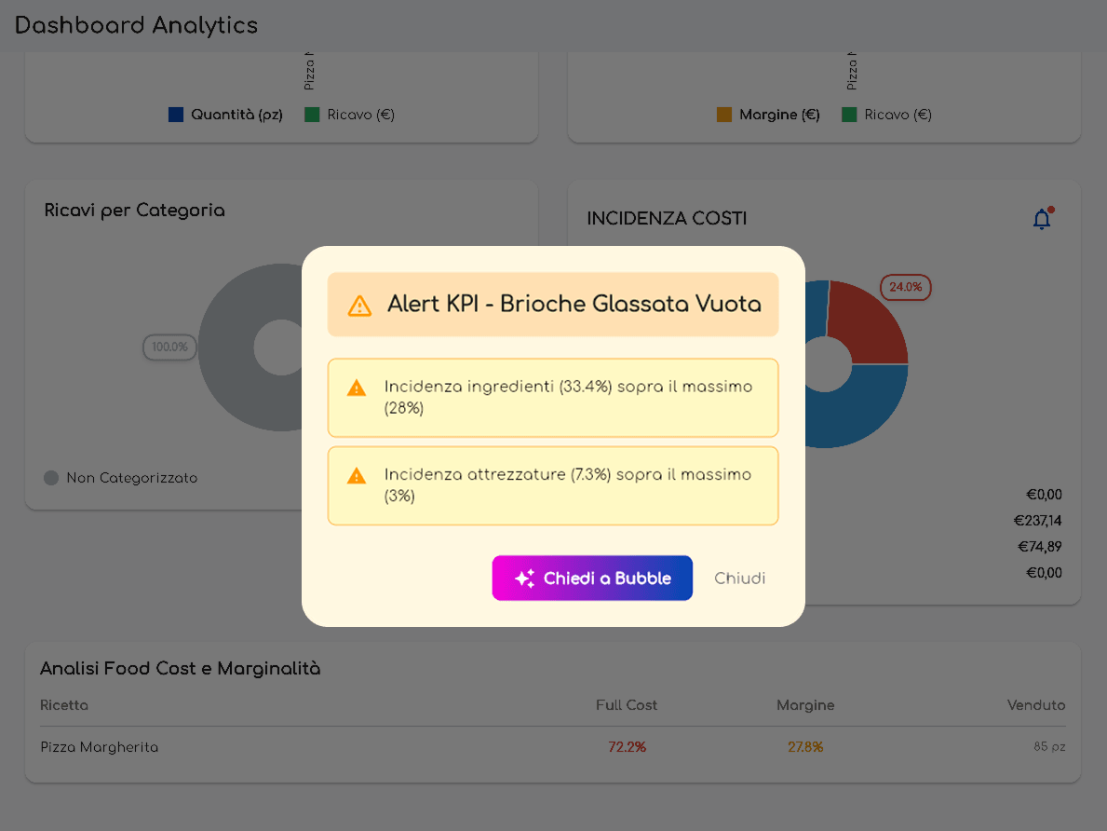Click the 100.0% label on Ricavi per Categoria

pos(169,347)
